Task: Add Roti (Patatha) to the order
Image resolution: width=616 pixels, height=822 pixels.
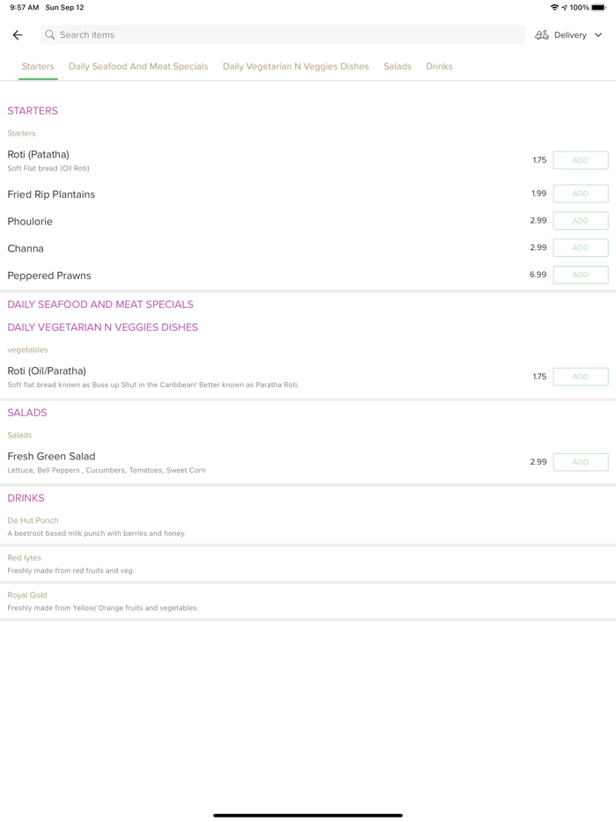Action: [x=580, y=160]
